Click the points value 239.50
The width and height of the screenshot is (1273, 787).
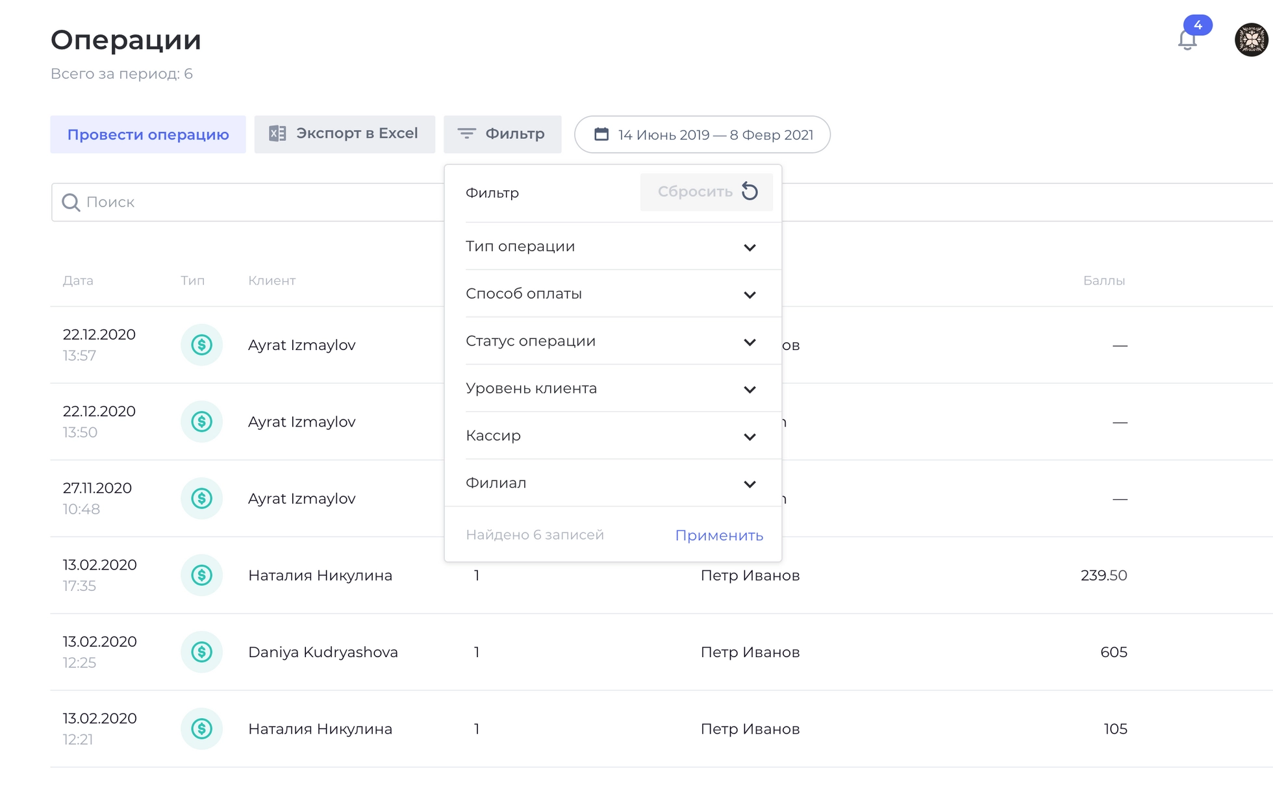pyautogui.click(x=1104, y=575)
